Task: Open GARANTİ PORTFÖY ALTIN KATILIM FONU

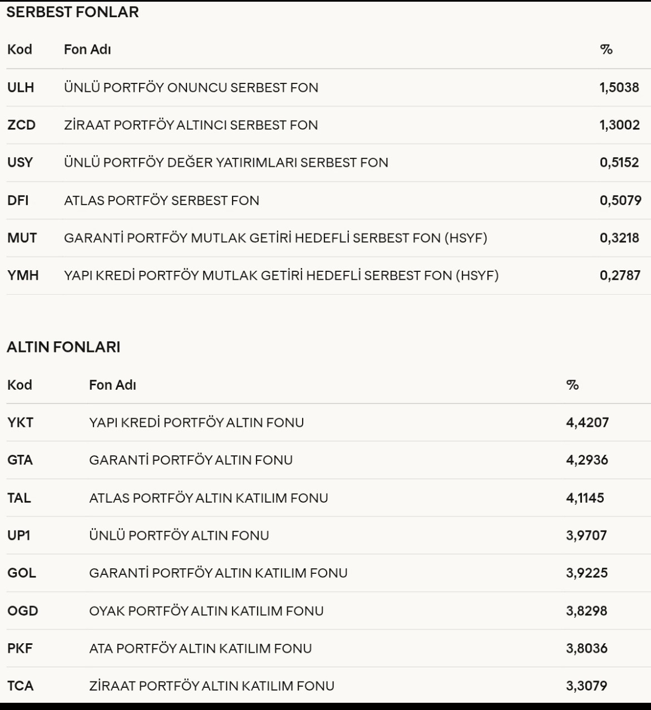Action: click(218, 573)
